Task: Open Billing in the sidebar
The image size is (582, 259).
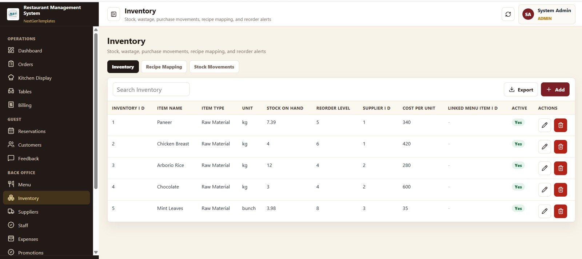Action: click(x=47, y=105)
